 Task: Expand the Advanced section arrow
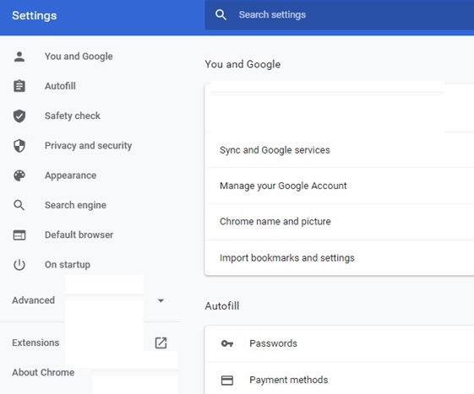coord(161,300)
